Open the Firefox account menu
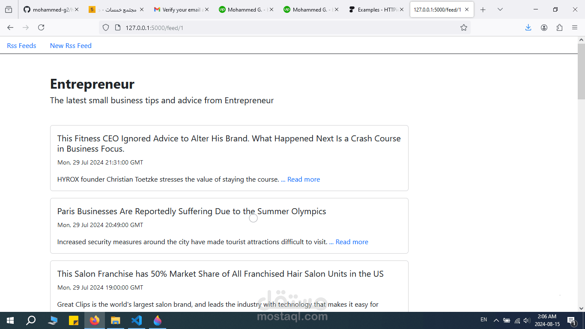 point(544,27)
